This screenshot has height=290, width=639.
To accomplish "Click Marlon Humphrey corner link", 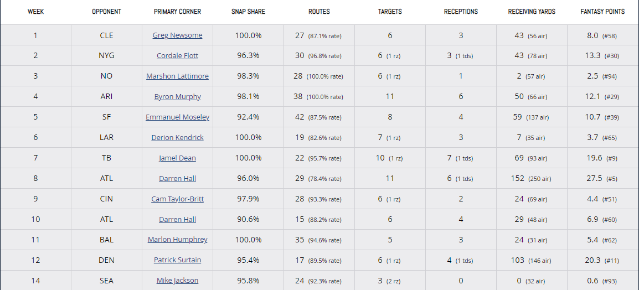I will [177, 240].
